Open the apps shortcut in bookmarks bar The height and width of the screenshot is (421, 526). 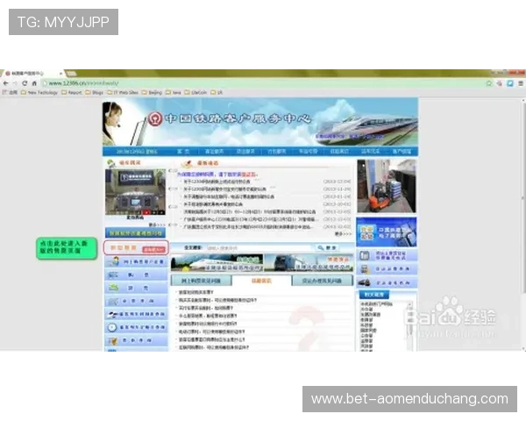10,92
